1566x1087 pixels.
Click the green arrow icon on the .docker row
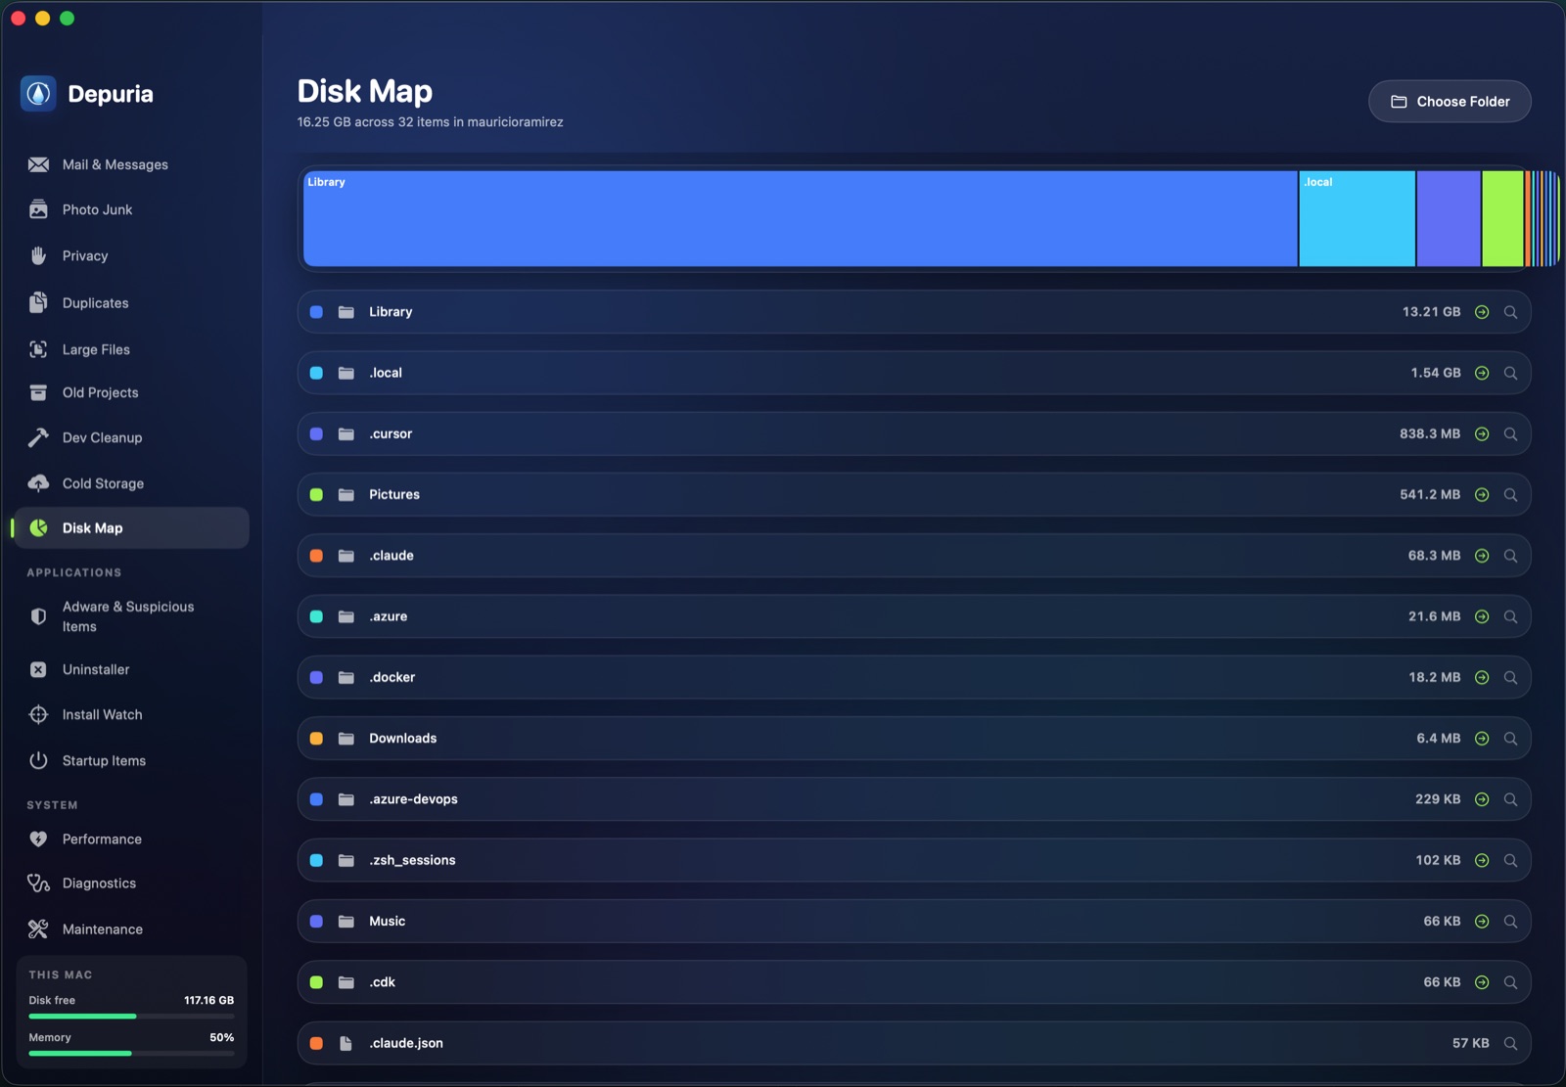click(x=1482, y=677)
